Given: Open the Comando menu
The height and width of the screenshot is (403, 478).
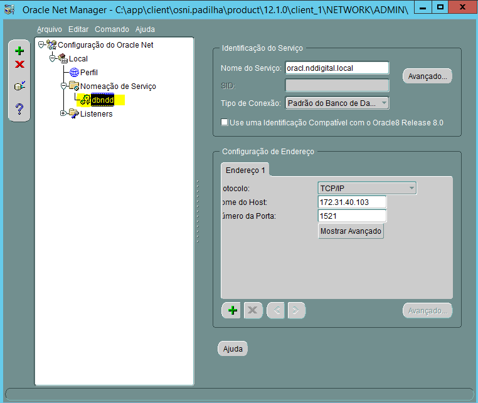Looking at the screenshot, I should pyautogui.click(x=112, y=29).
